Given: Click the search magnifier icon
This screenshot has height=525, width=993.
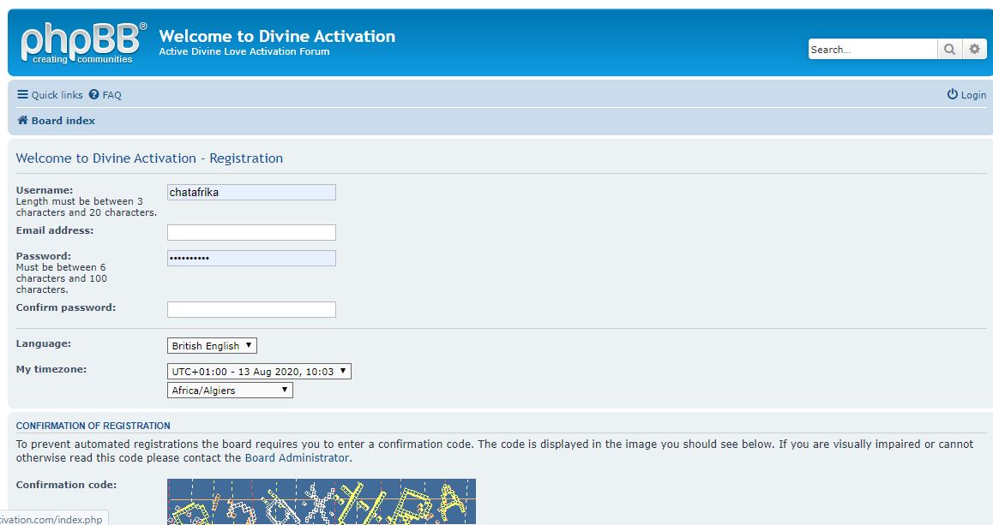Looking at the screenshot, I should [949, 50].
